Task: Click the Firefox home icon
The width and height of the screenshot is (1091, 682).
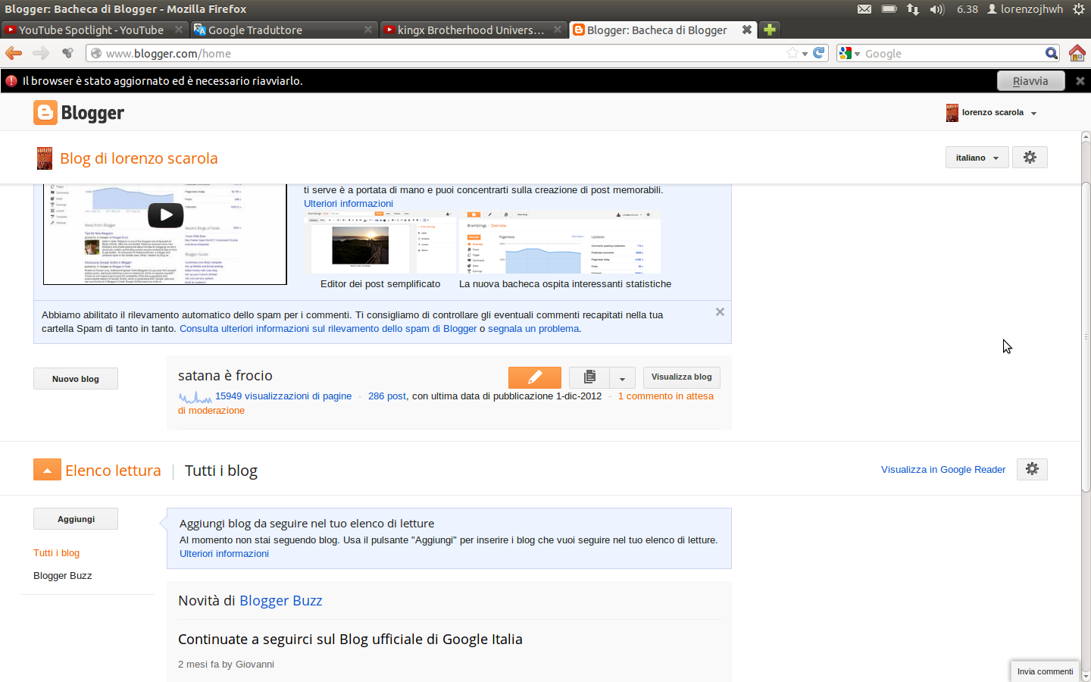Action: click(x=1077, y=53)
